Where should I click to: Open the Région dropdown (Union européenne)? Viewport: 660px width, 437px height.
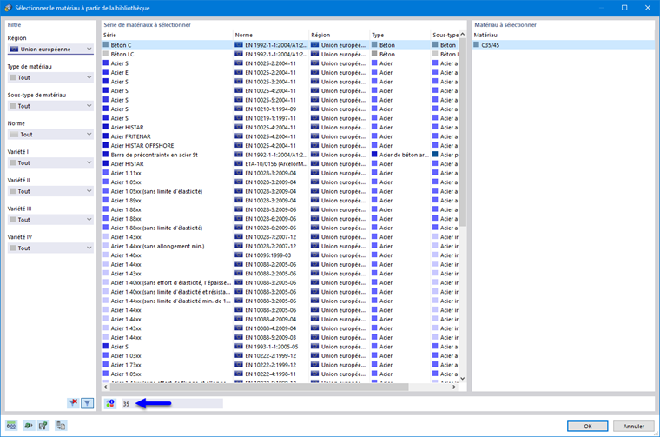click(50, 50)
